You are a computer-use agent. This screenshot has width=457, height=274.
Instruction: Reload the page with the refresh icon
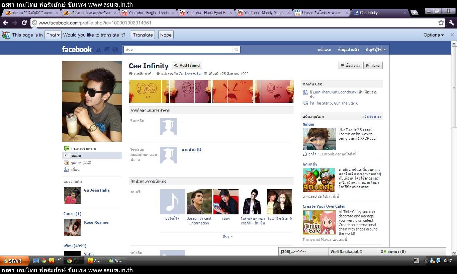[x=24, y=23]
